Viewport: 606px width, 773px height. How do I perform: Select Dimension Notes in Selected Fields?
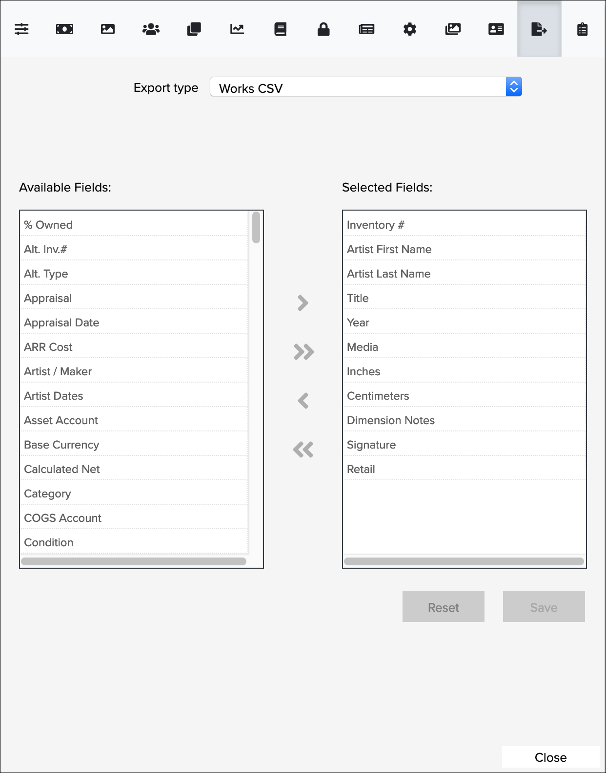tap(391, 420)
